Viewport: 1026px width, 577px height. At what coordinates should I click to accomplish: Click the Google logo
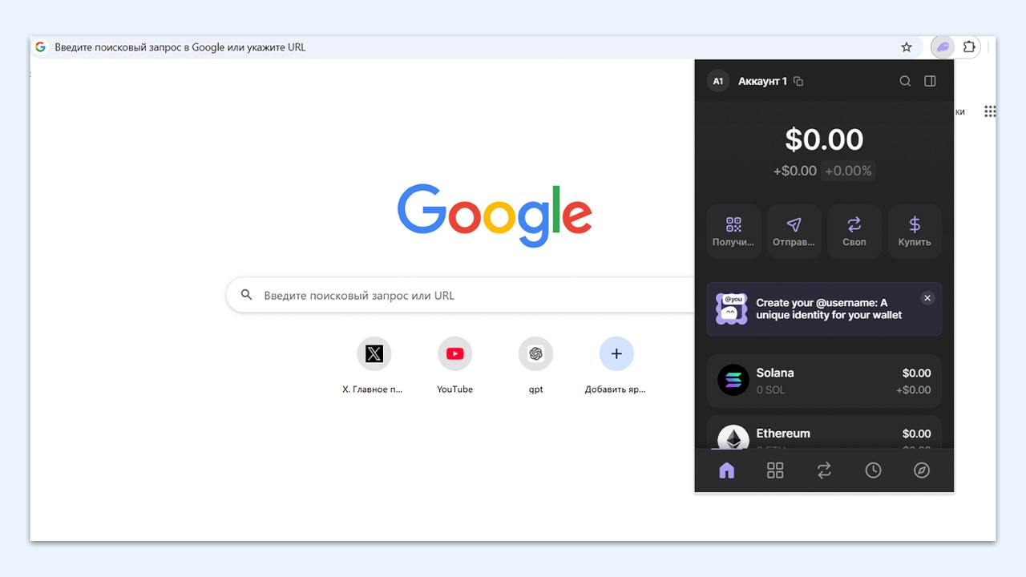pos(495,215)
